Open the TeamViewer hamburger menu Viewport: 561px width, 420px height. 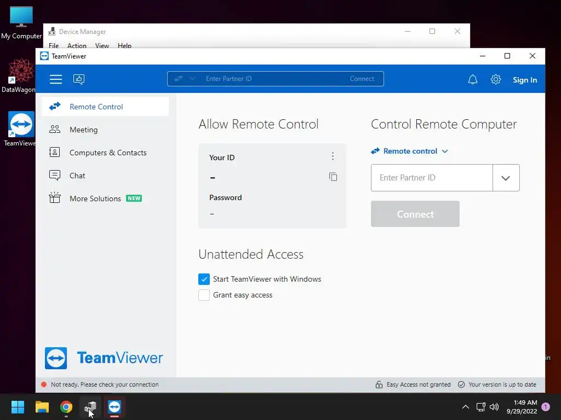point(56,79)
